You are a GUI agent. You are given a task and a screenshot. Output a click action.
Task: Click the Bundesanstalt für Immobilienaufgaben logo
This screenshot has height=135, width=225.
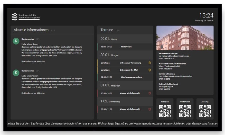25,17
